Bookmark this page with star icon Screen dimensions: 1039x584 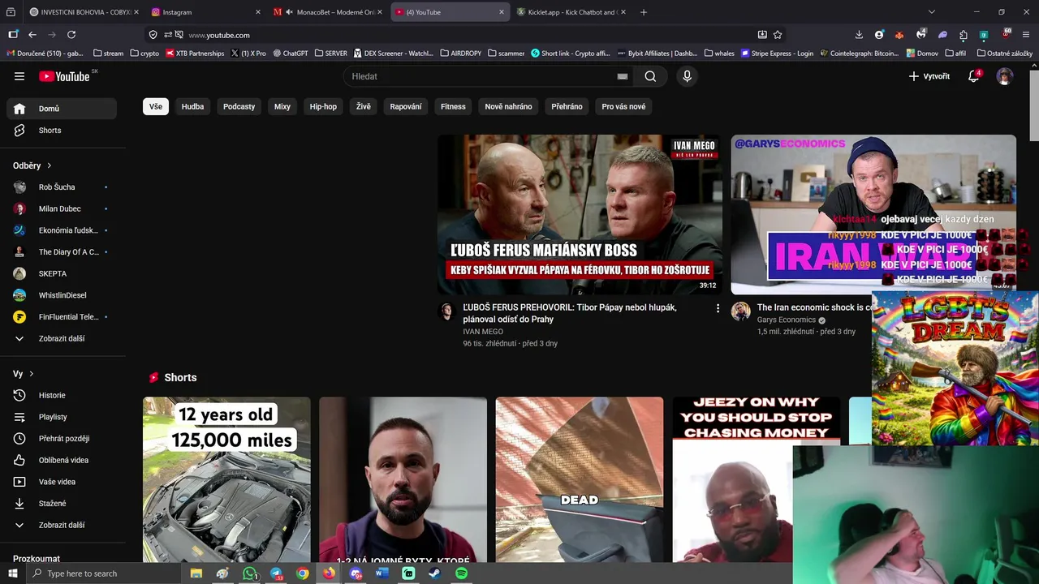click(778, 35)
